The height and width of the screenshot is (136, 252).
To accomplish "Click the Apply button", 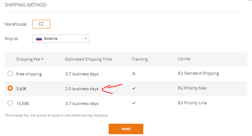I will 126,129.
